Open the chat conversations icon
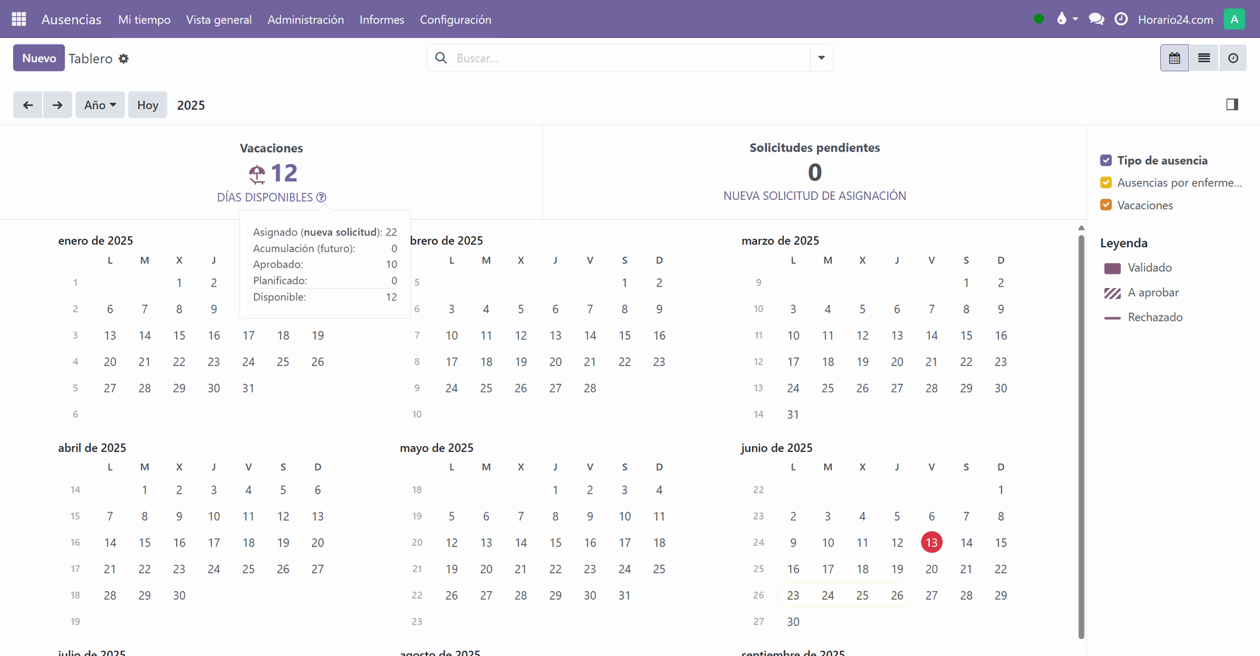The image size is (1260, 656). tap(1096, 19)
